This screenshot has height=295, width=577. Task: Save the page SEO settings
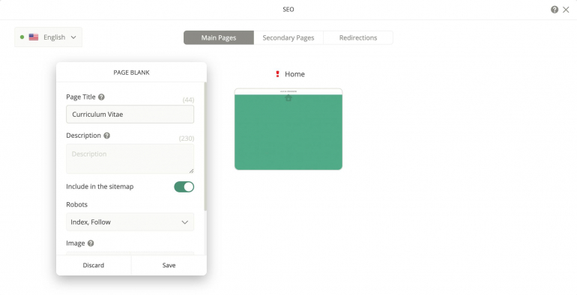point(169,265)
